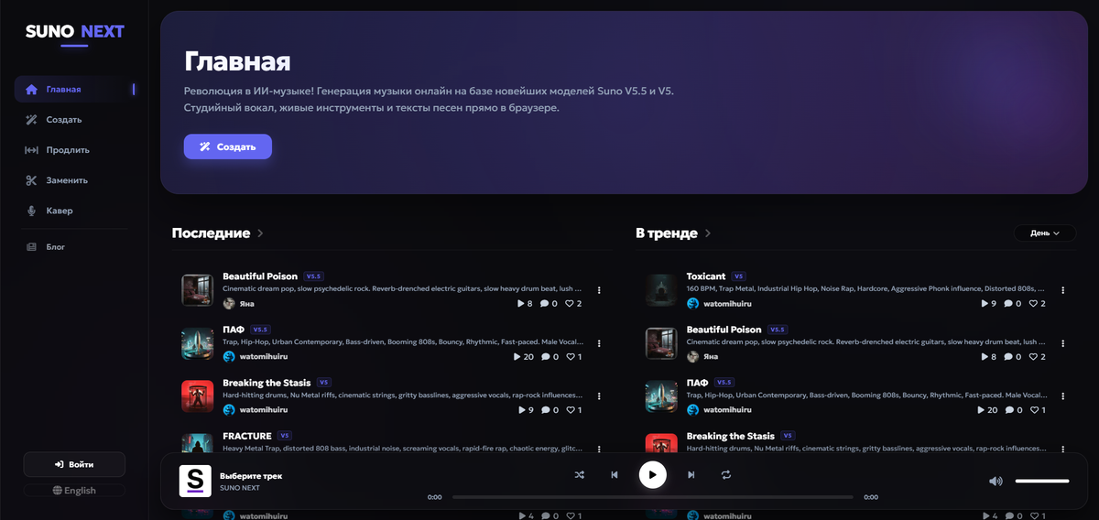Open Заменить in the sidebar

pos(74,179)
